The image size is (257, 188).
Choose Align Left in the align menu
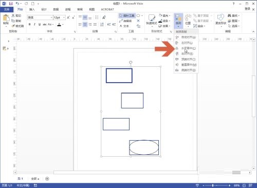186,43
